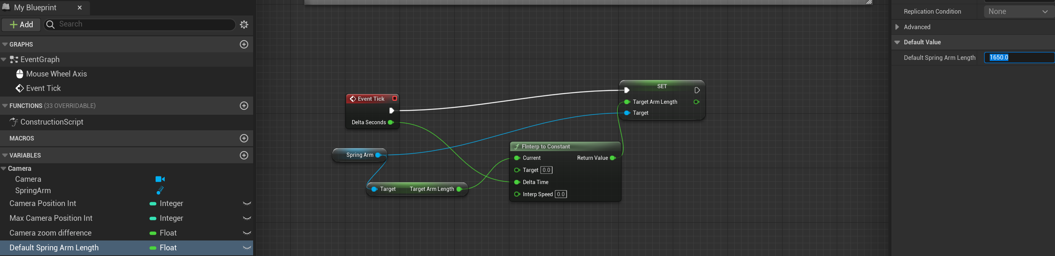Select the Camera component variable
1055x256 pixels.
click(28, 179)
